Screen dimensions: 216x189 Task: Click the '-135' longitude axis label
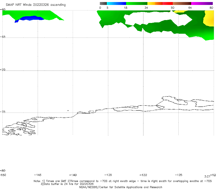pyautogui.click(x=108, y=175)
